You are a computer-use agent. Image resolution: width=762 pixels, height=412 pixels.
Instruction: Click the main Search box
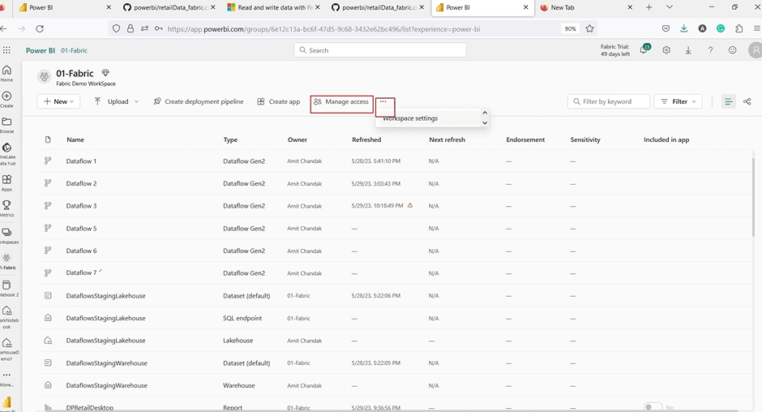[x=380, y=50]
